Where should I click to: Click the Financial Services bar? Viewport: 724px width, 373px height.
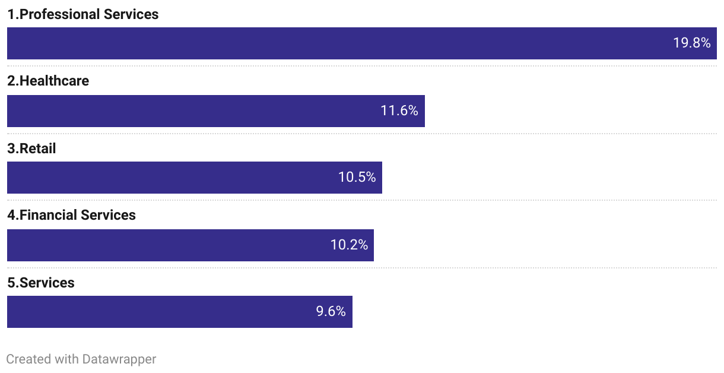190,245
